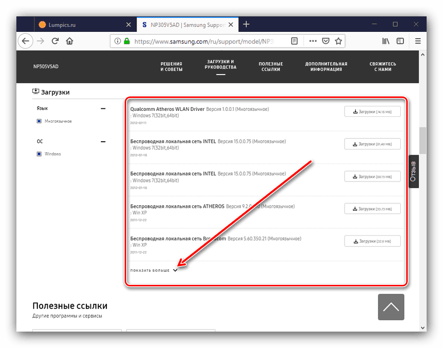Collapse the Язык filter section
The width and height of the screenshot is (443, 348).
103,108
